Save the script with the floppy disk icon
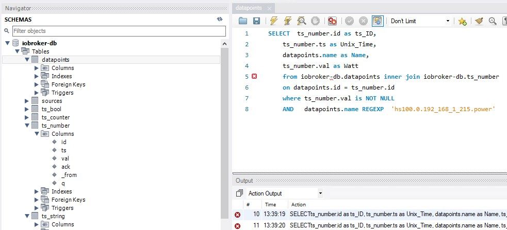 point(256,21)
